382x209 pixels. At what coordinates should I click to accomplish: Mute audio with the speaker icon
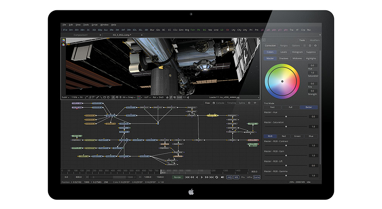click(x=222, y=177)
